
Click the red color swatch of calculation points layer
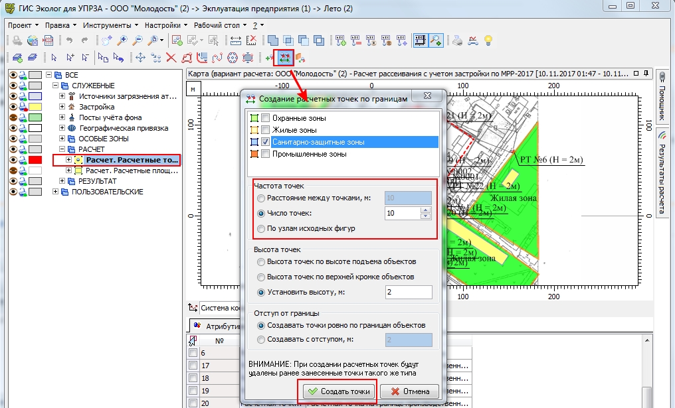click(x=35, y=160)
